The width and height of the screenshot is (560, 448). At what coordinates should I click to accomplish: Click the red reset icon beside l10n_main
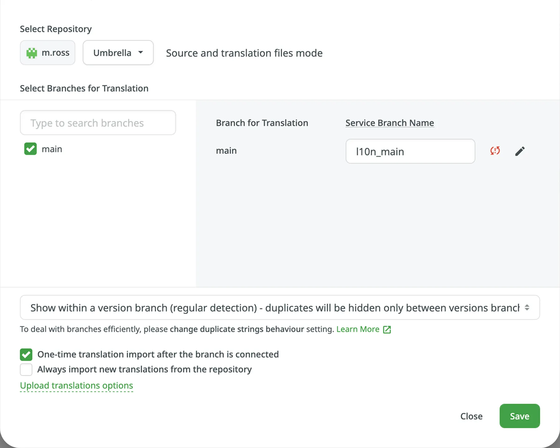(x=495, y=151)
